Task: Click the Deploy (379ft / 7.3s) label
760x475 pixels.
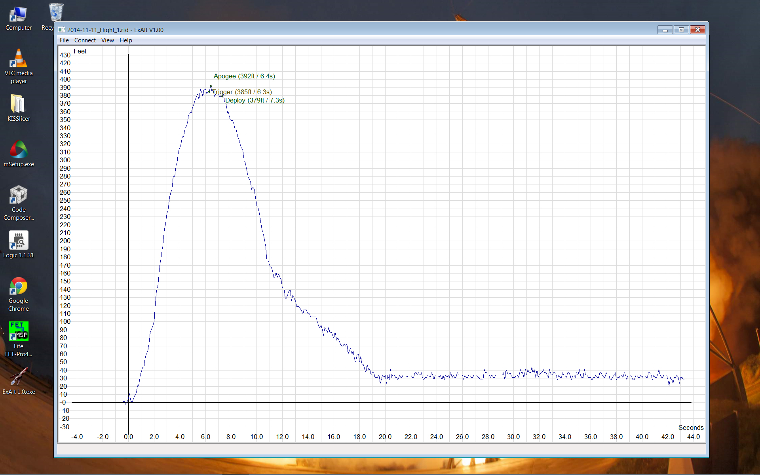Action: (255, 100)
